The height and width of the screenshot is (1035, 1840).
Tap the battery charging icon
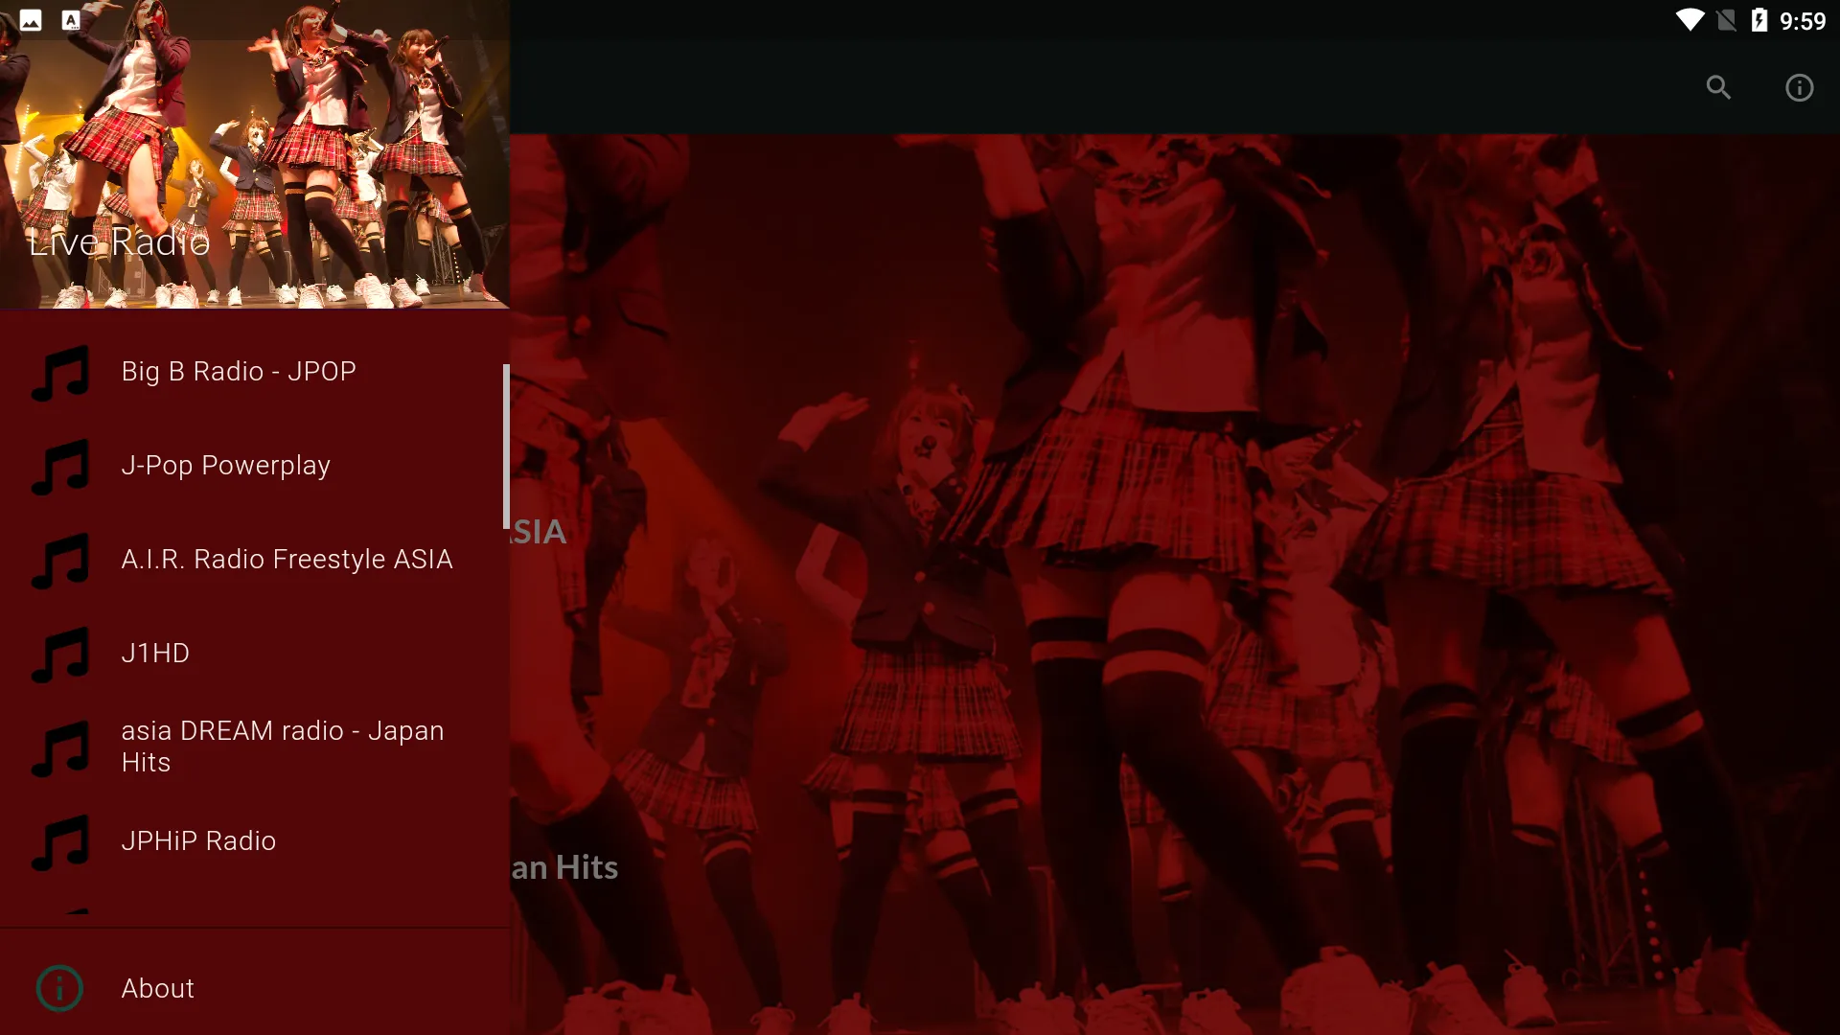(x=1759, y=20)
